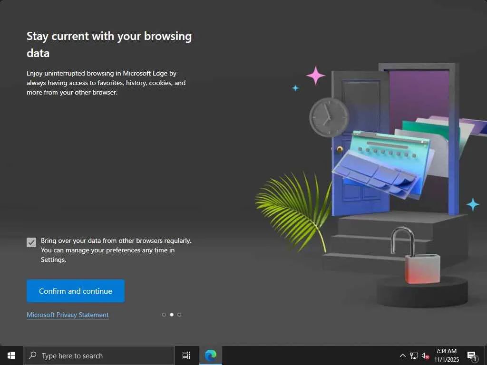
Task: Open the clock showing 7:34 AM
Action: point(446,355)
